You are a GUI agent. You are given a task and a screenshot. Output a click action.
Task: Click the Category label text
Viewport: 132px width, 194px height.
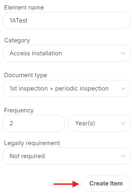[x=17, y=40]
